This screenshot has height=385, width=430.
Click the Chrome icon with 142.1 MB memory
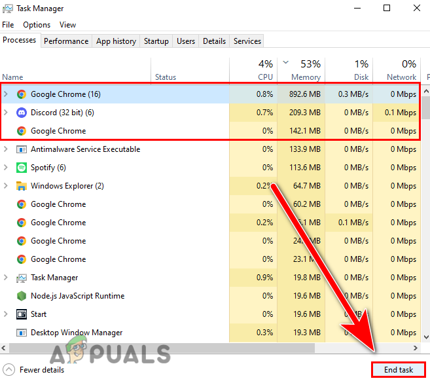(x=22, y=131)
